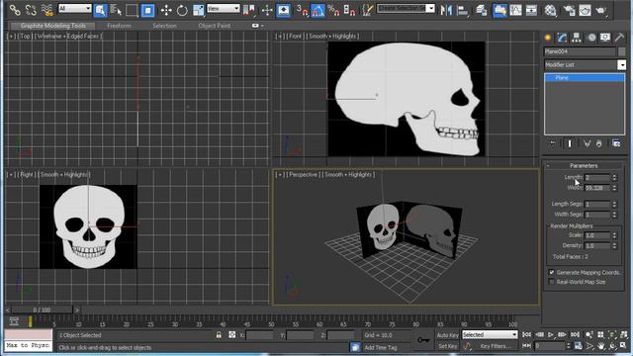Toggle selection lock padlock icon
Viewport: 633px width, 356px height.
pos(219,335)
